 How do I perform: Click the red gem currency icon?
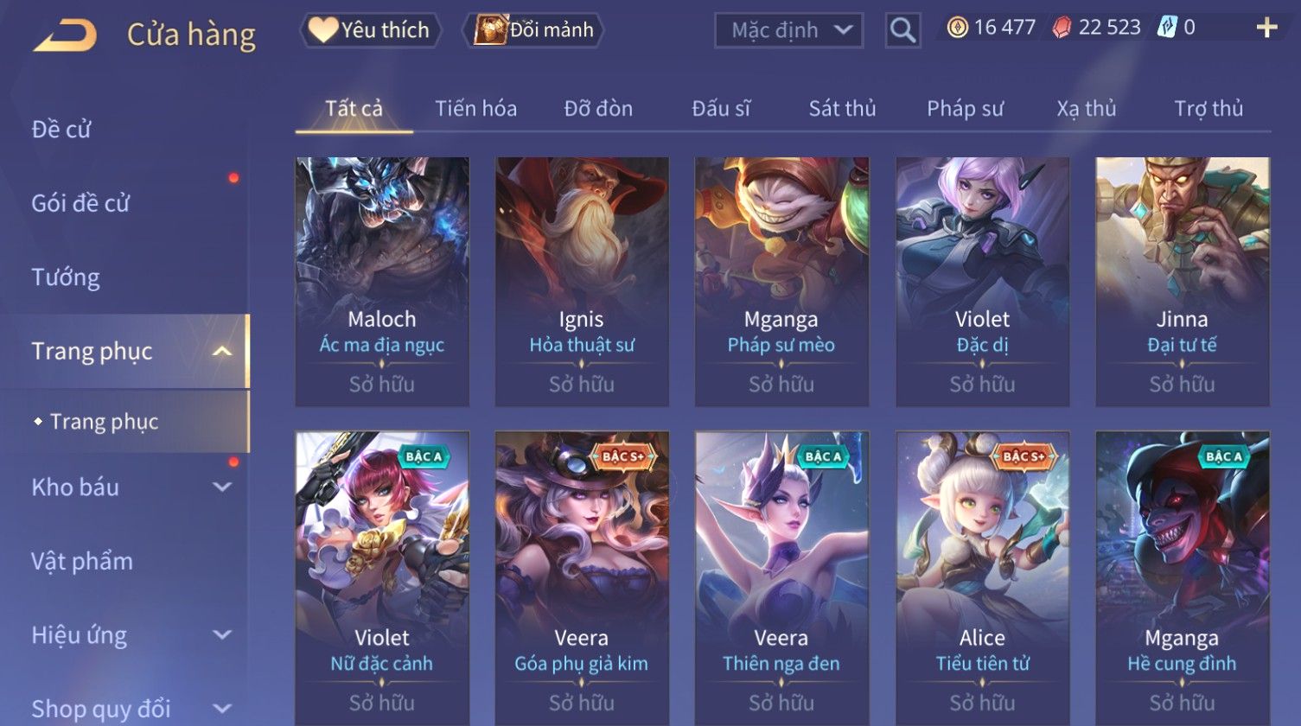[x=1062, y=29]
